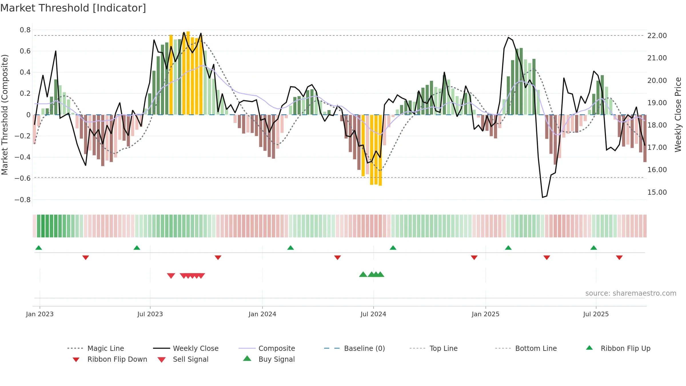Screen dimensions: 686x386
Task: Click the Jan 2025 x-axis label
Action: 486,314
